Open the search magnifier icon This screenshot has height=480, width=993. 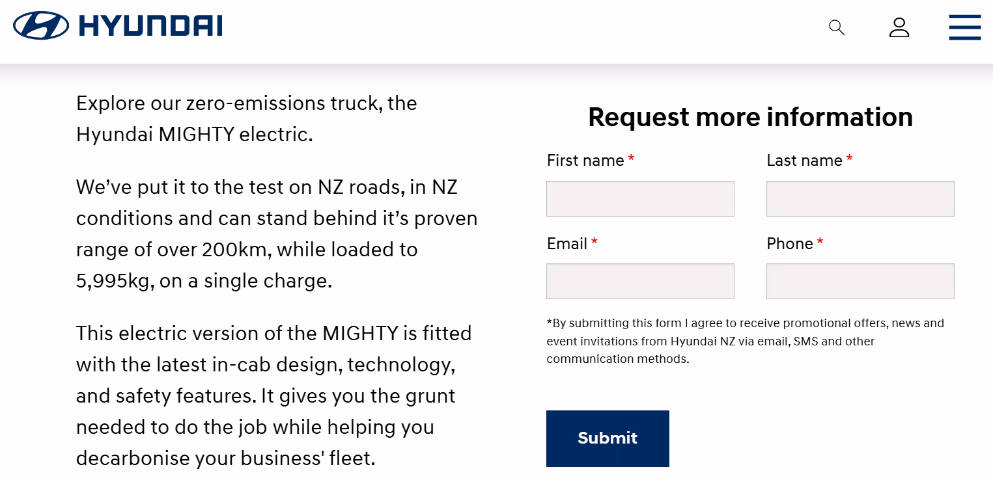click(836, 27)
